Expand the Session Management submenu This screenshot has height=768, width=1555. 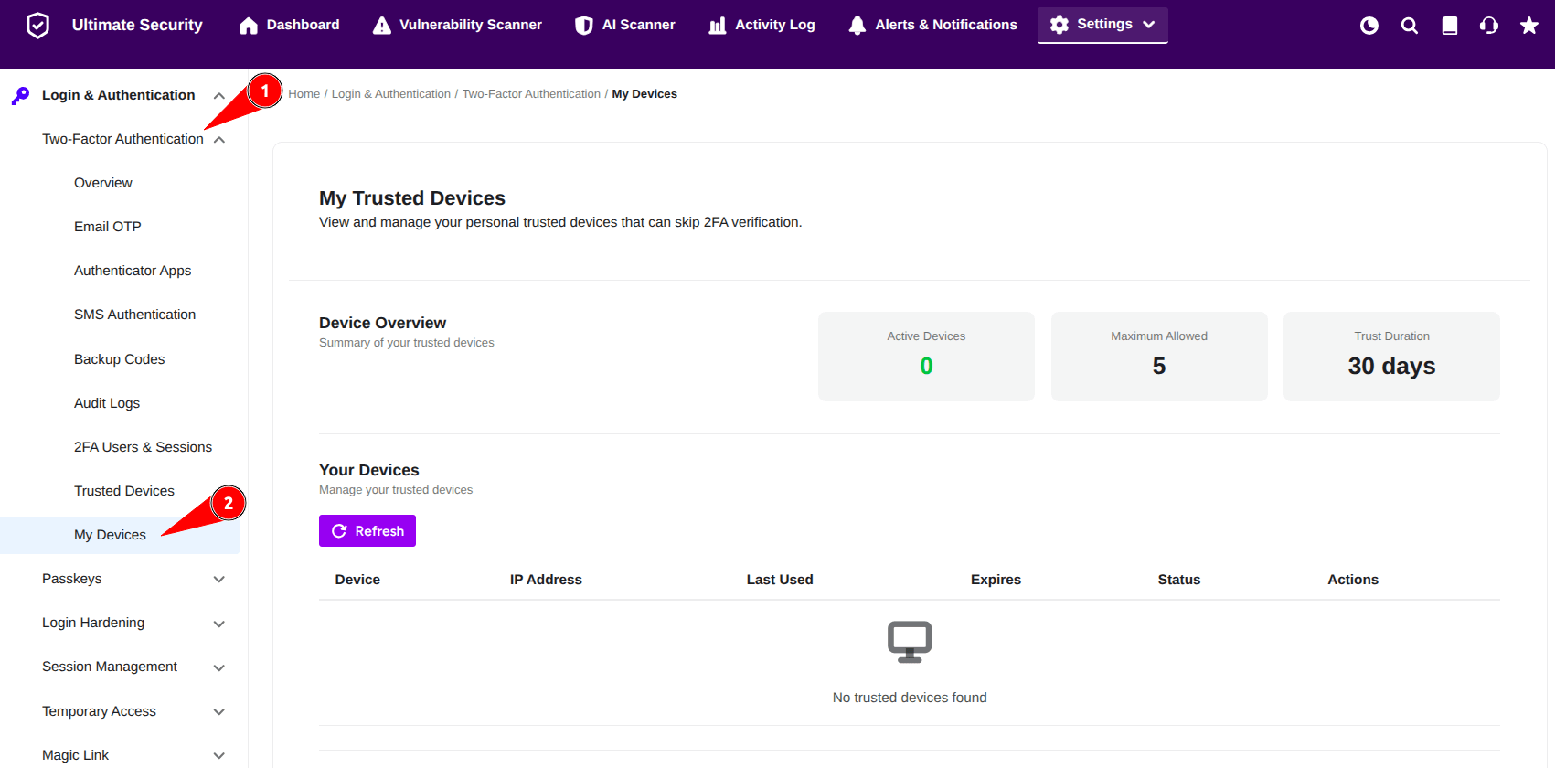[x=219, y=667]
